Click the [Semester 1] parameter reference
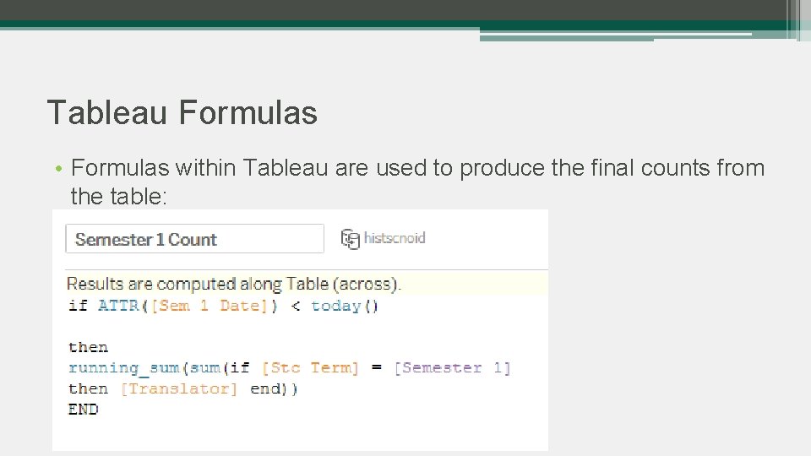 452,368
